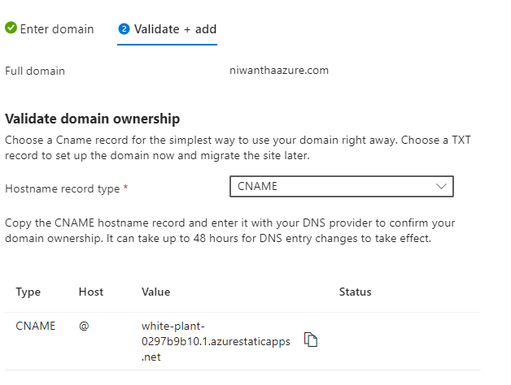Click the Host column header
Screen dimensions: 511x385
click(91, 292)
